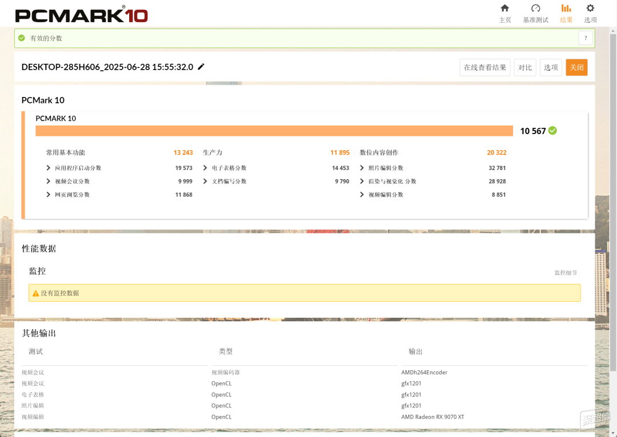
Task: Expand 网页浏览分数 details
Action: [x=49, y=195]
